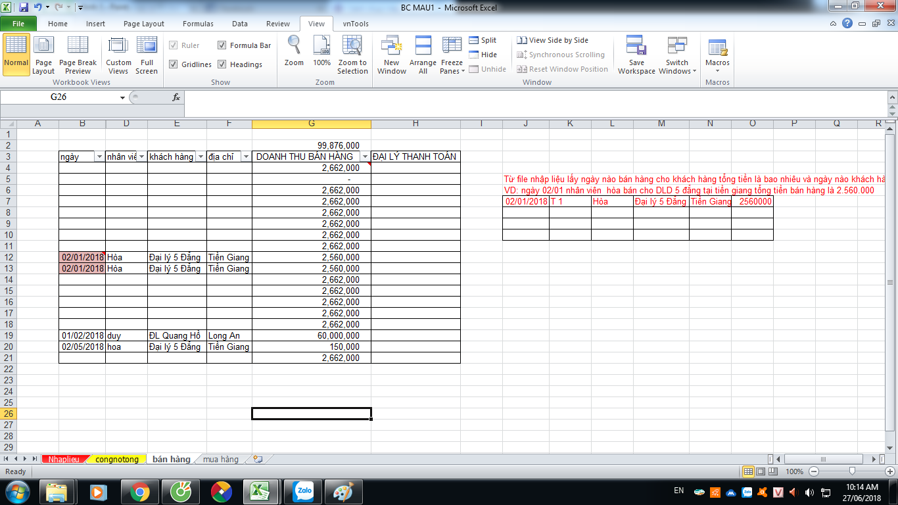
Task: Disable the Headings checkbox
Action: tap(222, 64)
